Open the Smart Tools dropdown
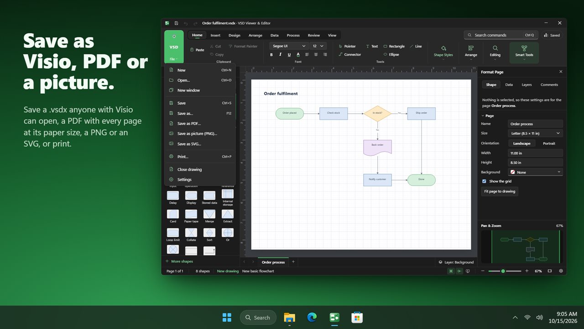The image size is (584, 329). (x=524, y=53)
